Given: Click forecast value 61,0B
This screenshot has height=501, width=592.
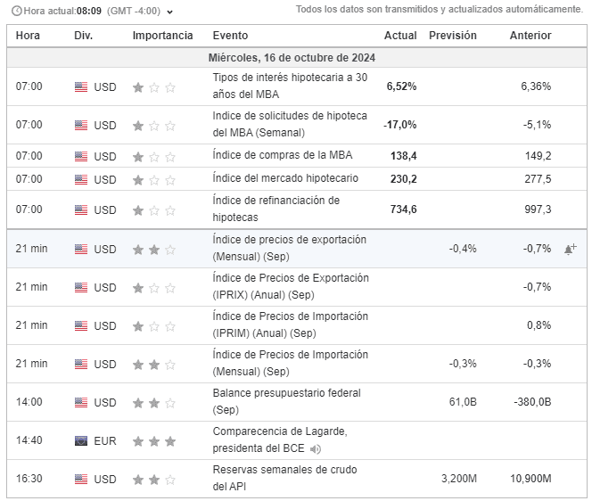Looking at the screenshot, I should [463, 402].
